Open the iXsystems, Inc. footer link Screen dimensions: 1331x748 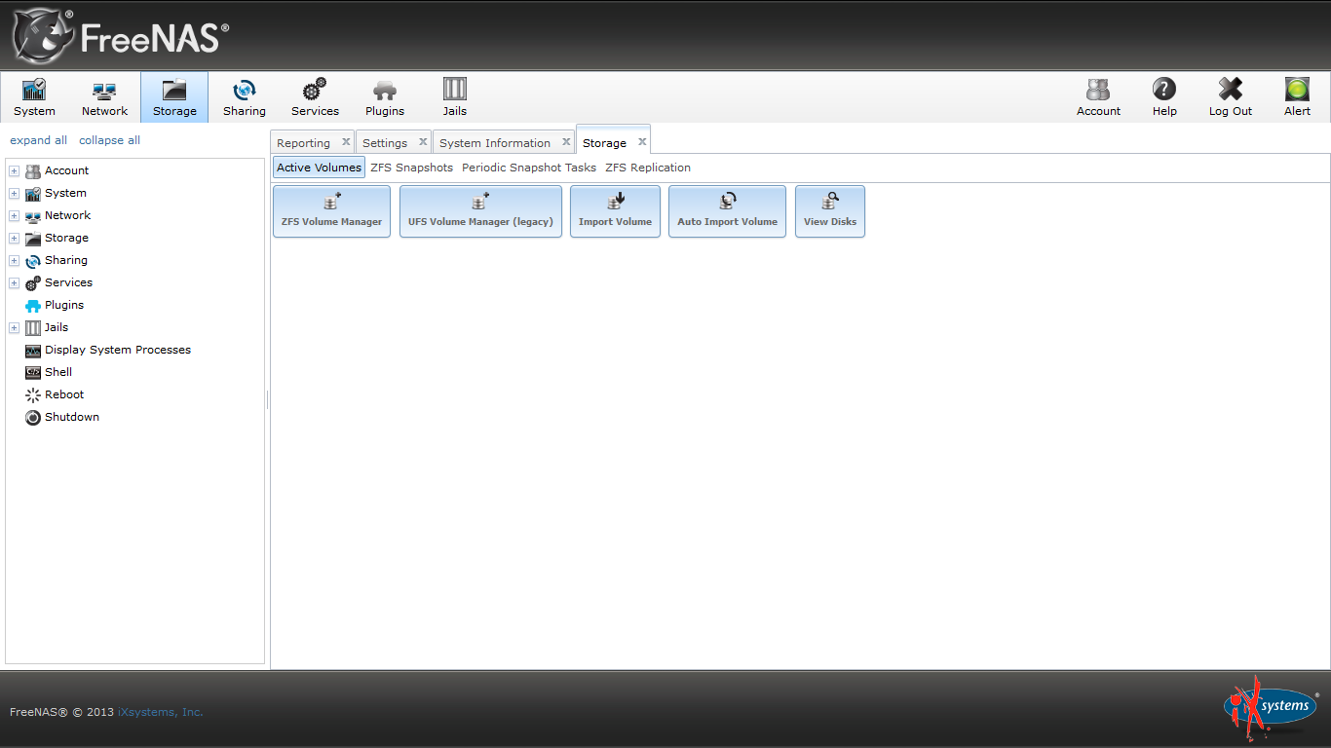[161, 712]
